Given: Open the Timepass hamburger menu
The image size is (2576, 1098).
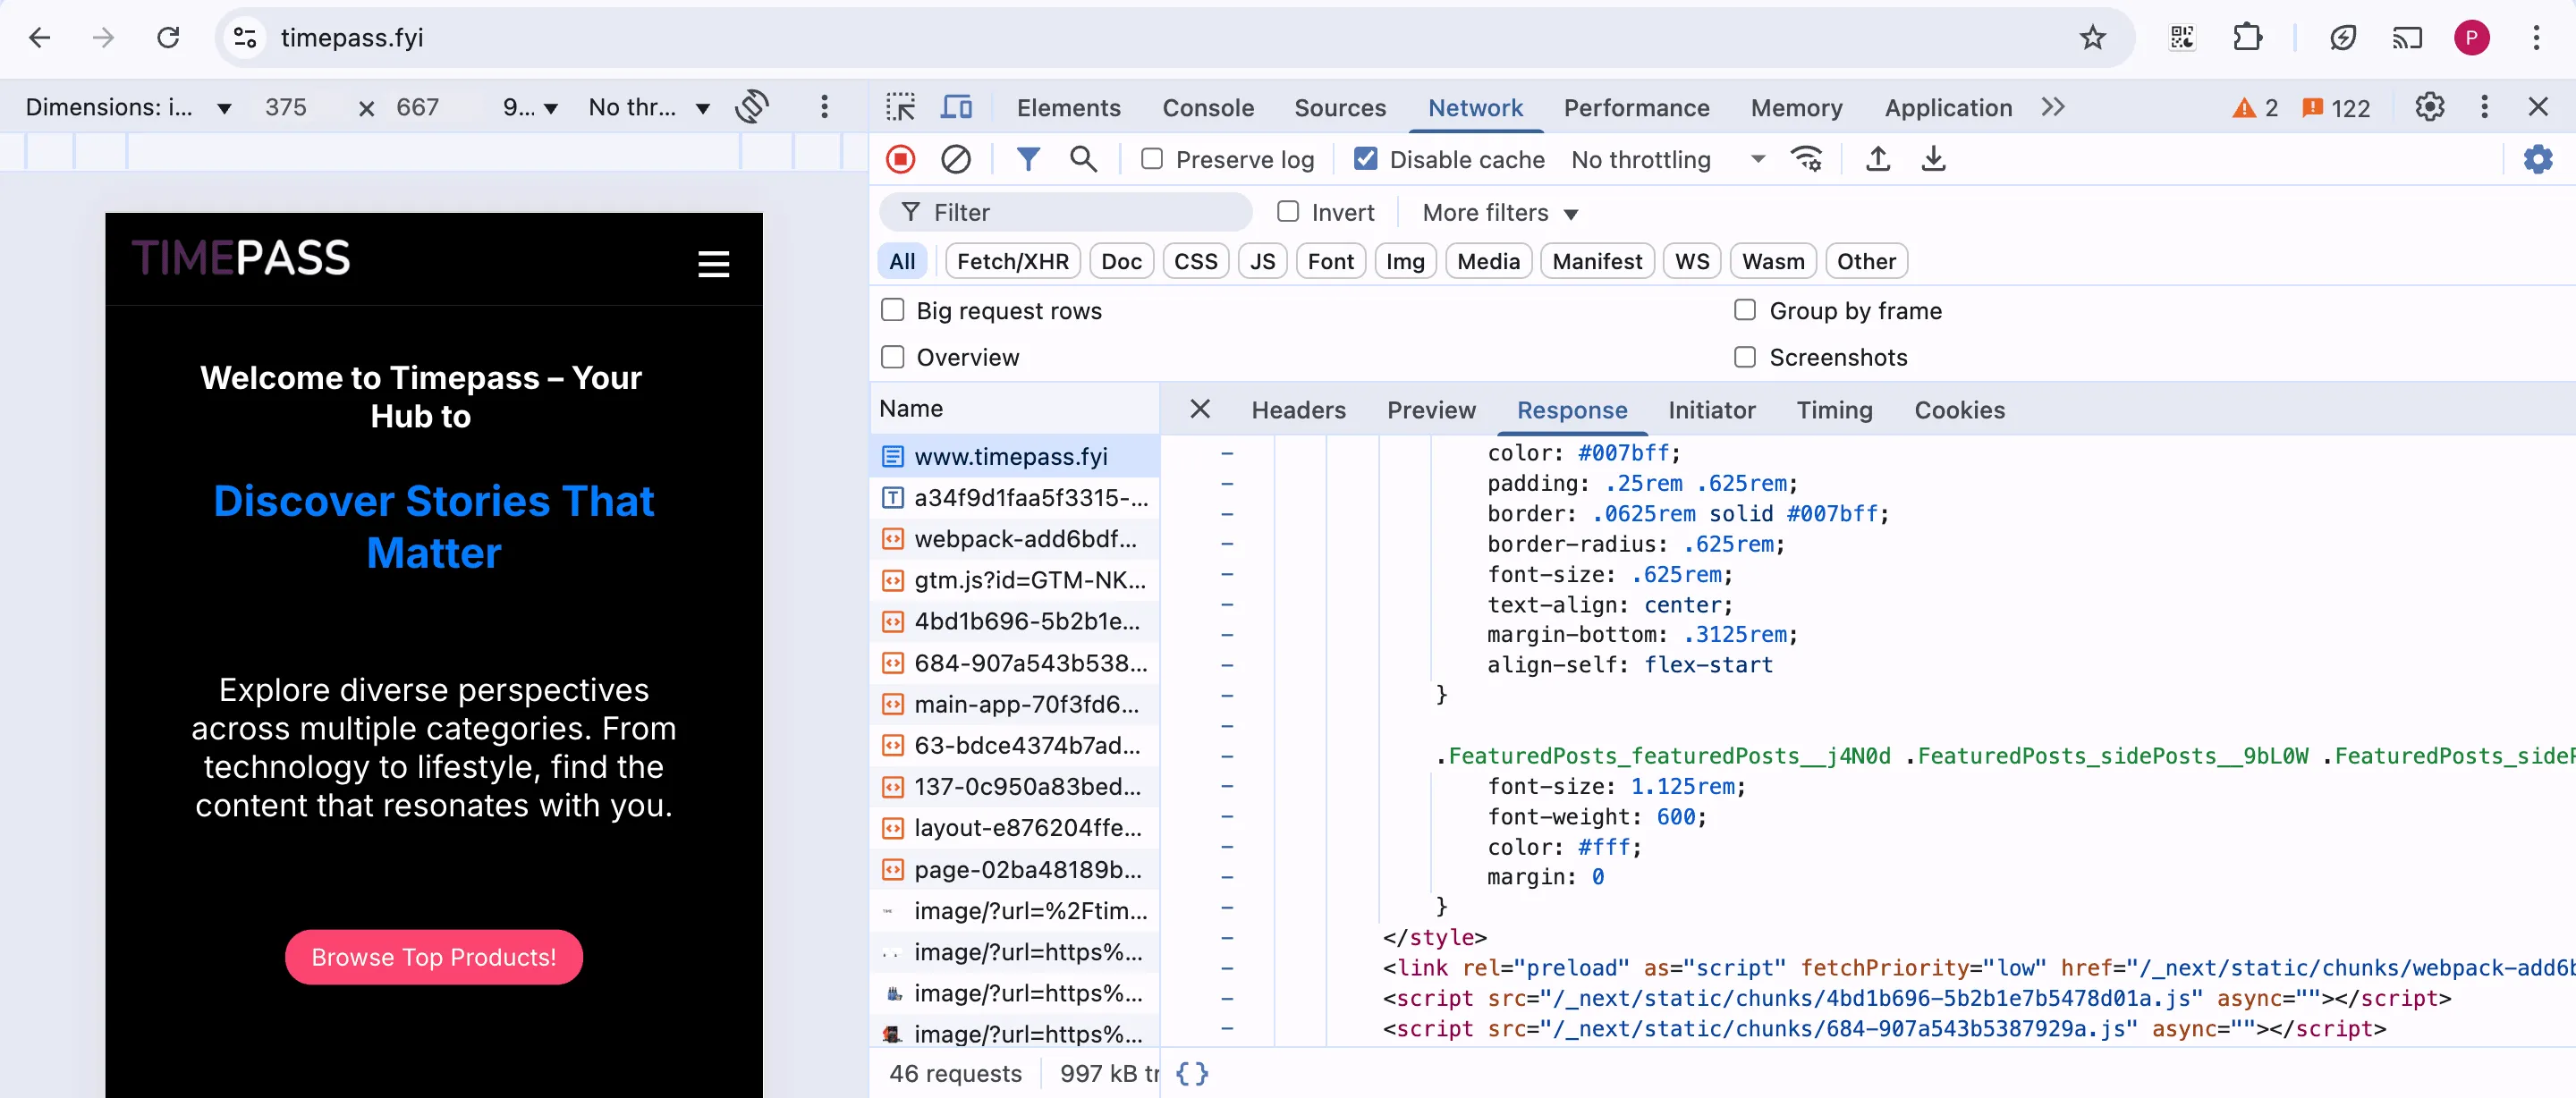Looking at the screenshot, I should 713,264.
